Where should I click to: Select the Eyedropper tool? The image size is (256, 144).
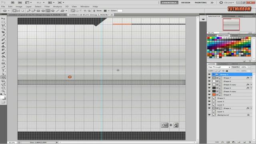click(x=3, y=36)
